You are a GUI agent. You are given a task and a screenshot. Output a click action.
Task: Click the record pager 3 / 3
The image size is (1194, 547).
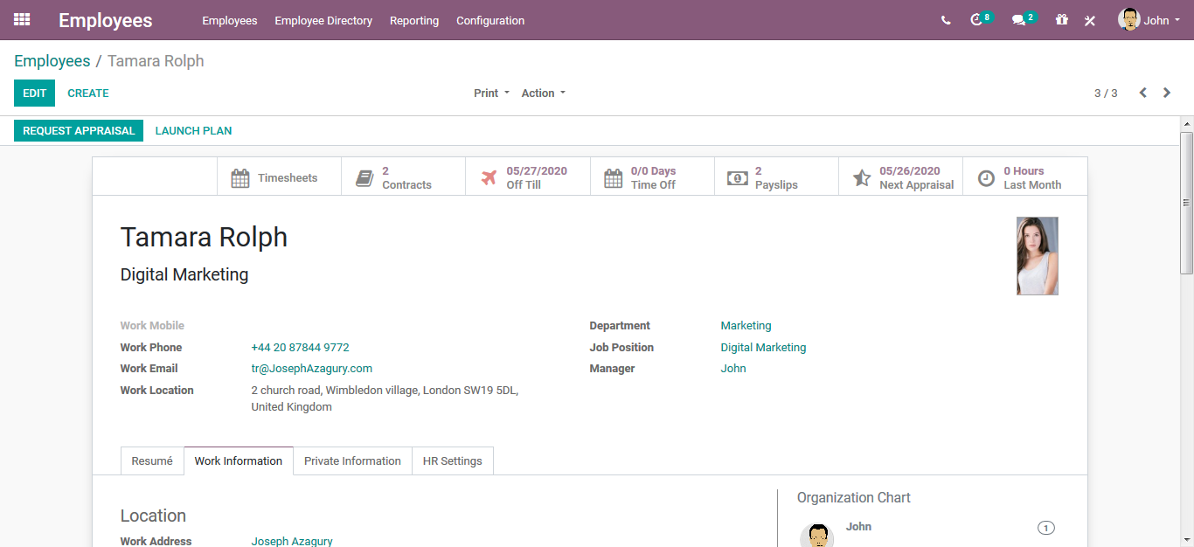pos(1106,93)
